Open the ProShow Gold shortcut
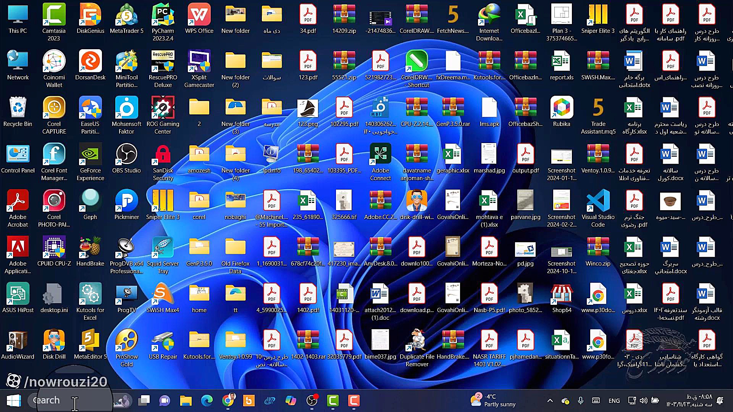This screenshot has height=412, width=733. point(126,348)
